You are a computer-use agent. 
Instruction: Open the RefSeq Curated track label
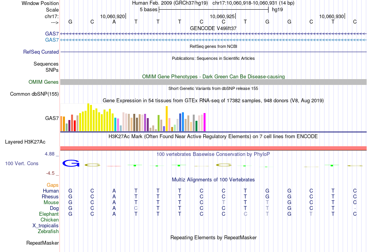click(41, 52)
